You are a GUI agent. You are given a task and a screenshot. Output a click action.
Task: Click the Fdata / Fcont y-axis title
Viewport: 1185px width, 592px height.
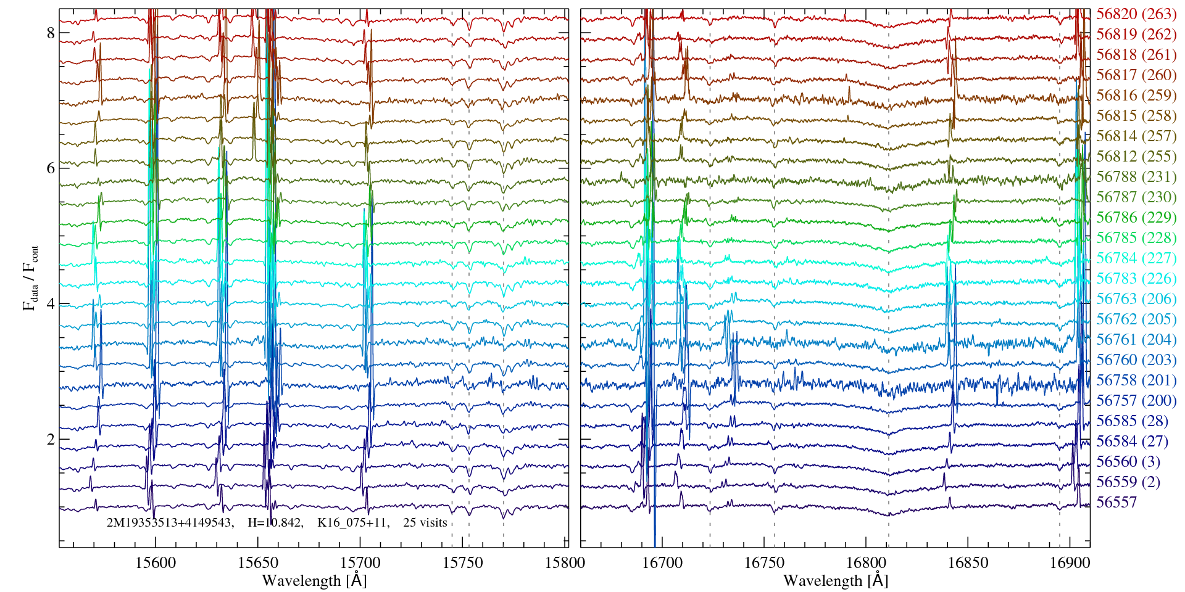click(30, 277)
